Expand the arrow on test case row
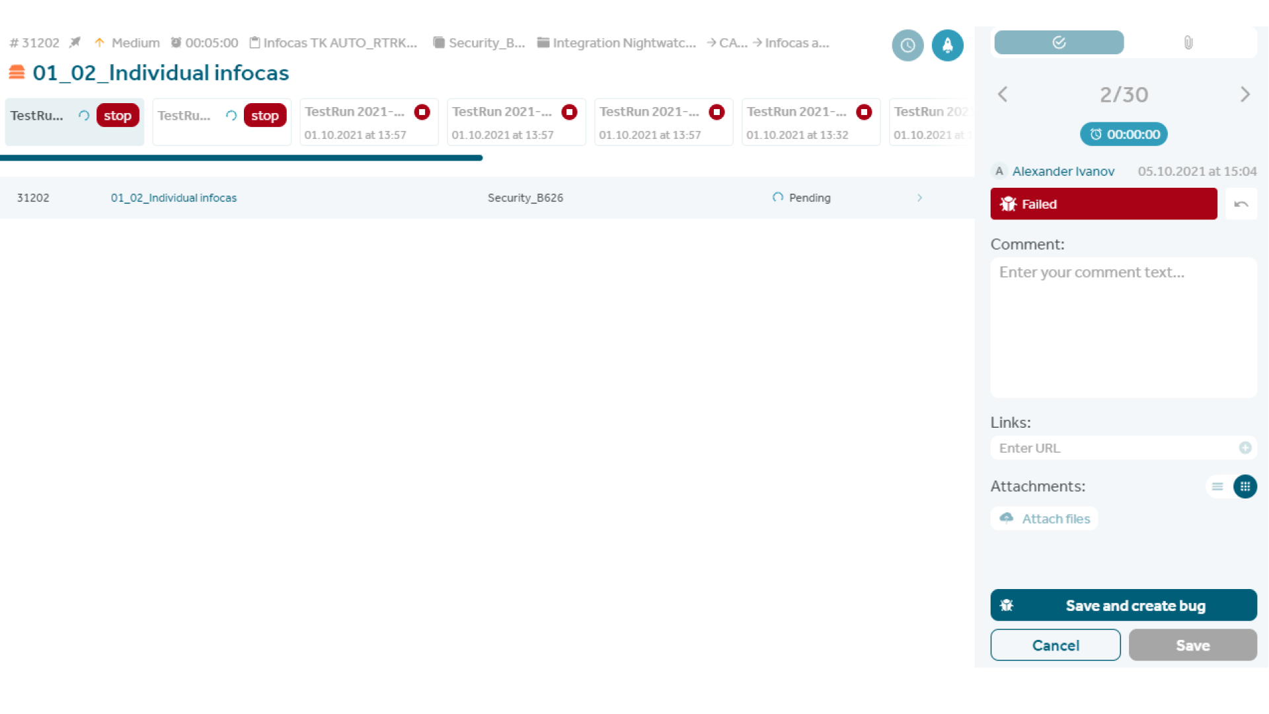 (919, 197)
